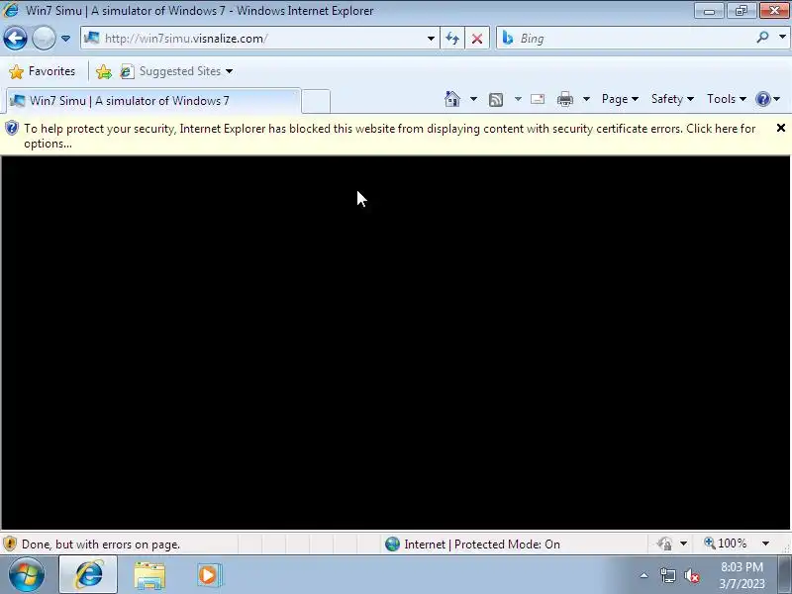Click 'Internet | Protected Mode: On' status text

point(482,544)
